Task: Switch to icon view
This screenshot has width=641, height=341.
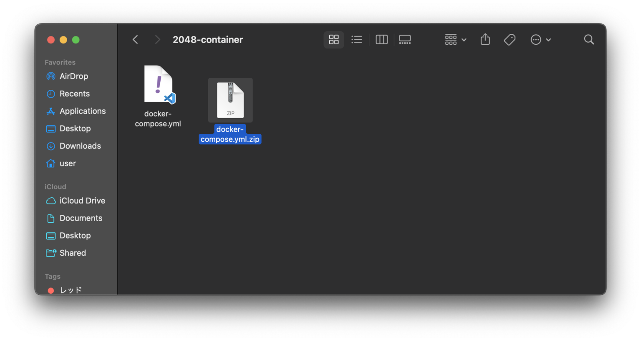Action: [x=333, y=40]
